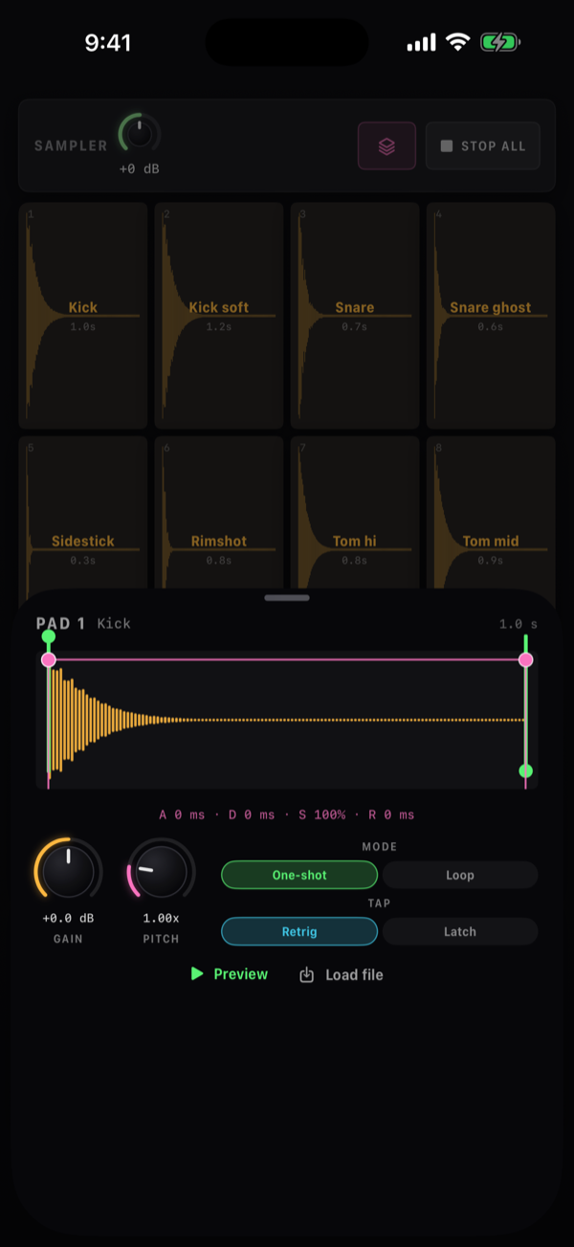Click the 1.0 s duration label in editor
The image size is (574, 1247).
(518, 624)
